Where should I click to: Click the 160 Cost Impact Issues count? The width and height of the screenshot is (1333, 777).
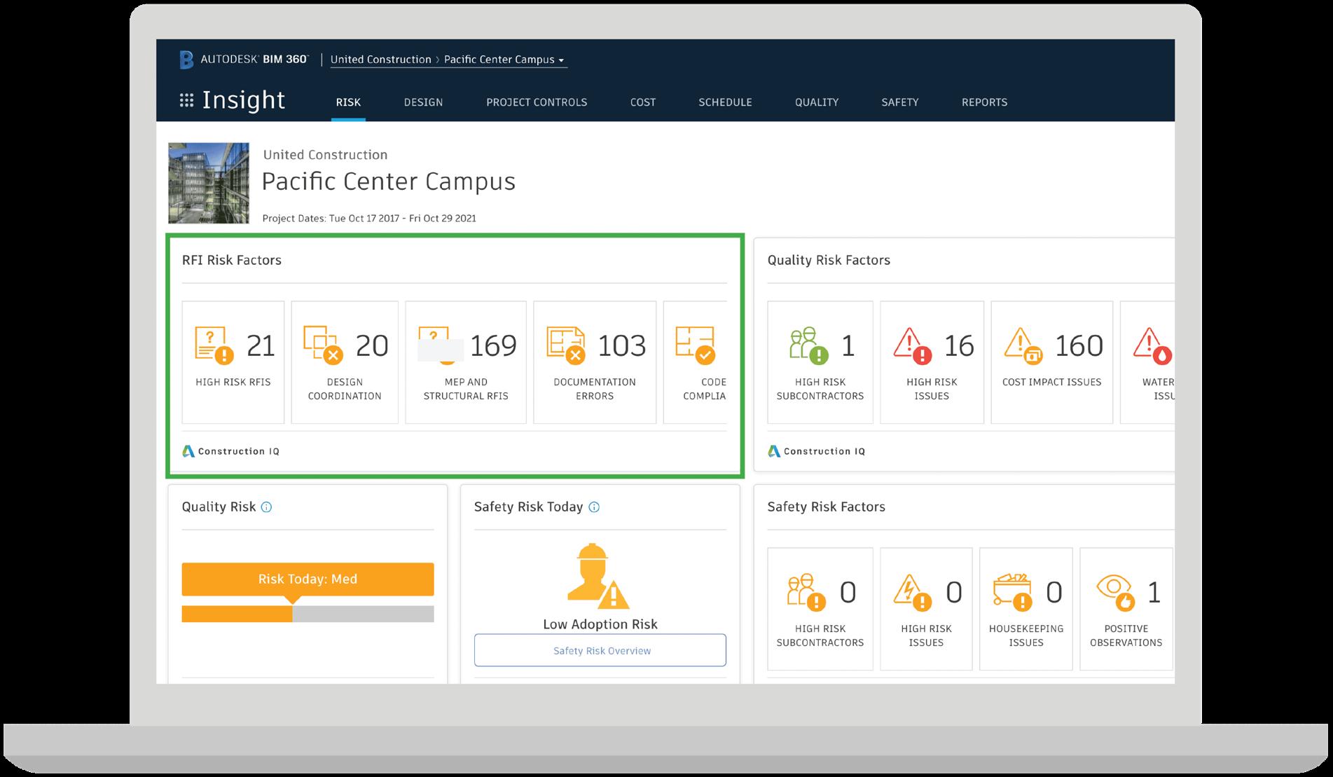tap(1079, 345)
